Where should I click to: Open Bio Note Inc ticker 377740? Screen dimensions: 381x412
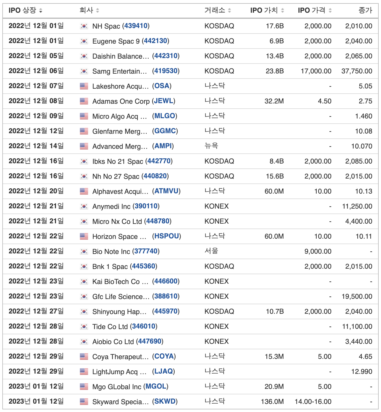coord(146,251)
